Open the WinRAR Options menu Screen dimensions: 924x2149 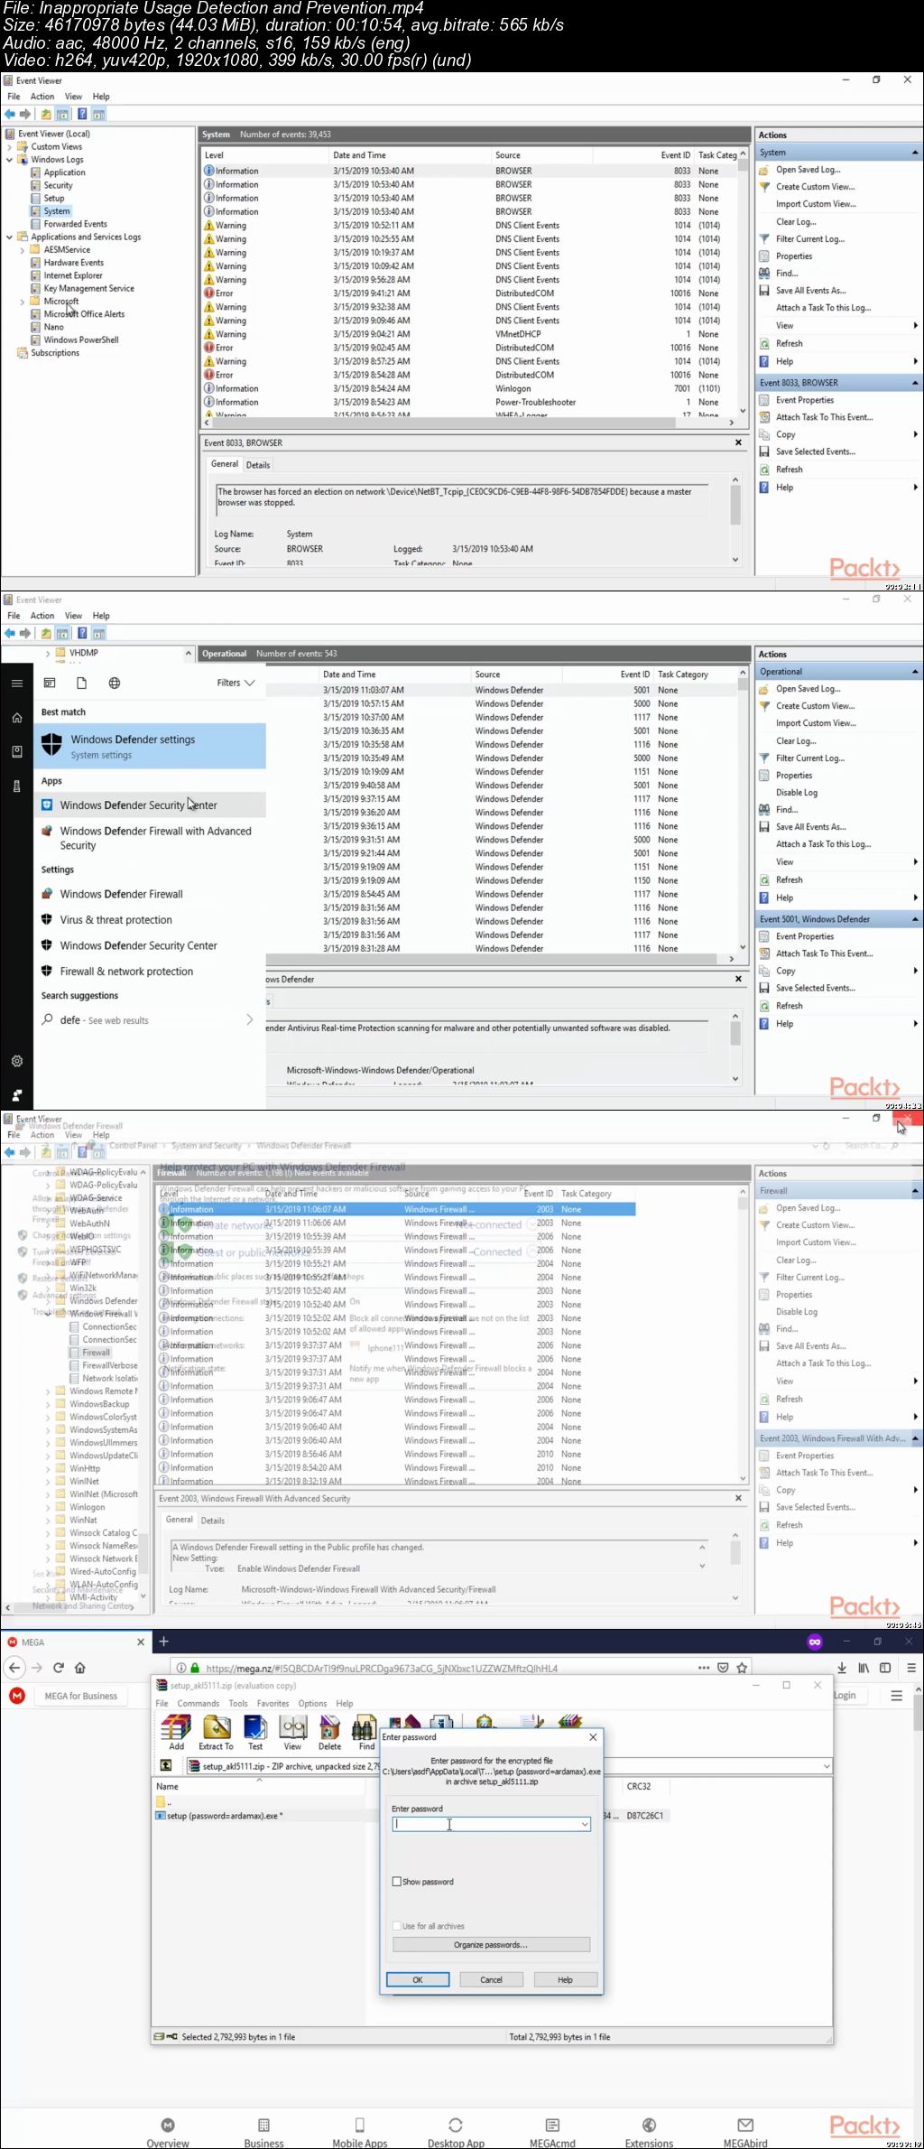point(312,1704)
